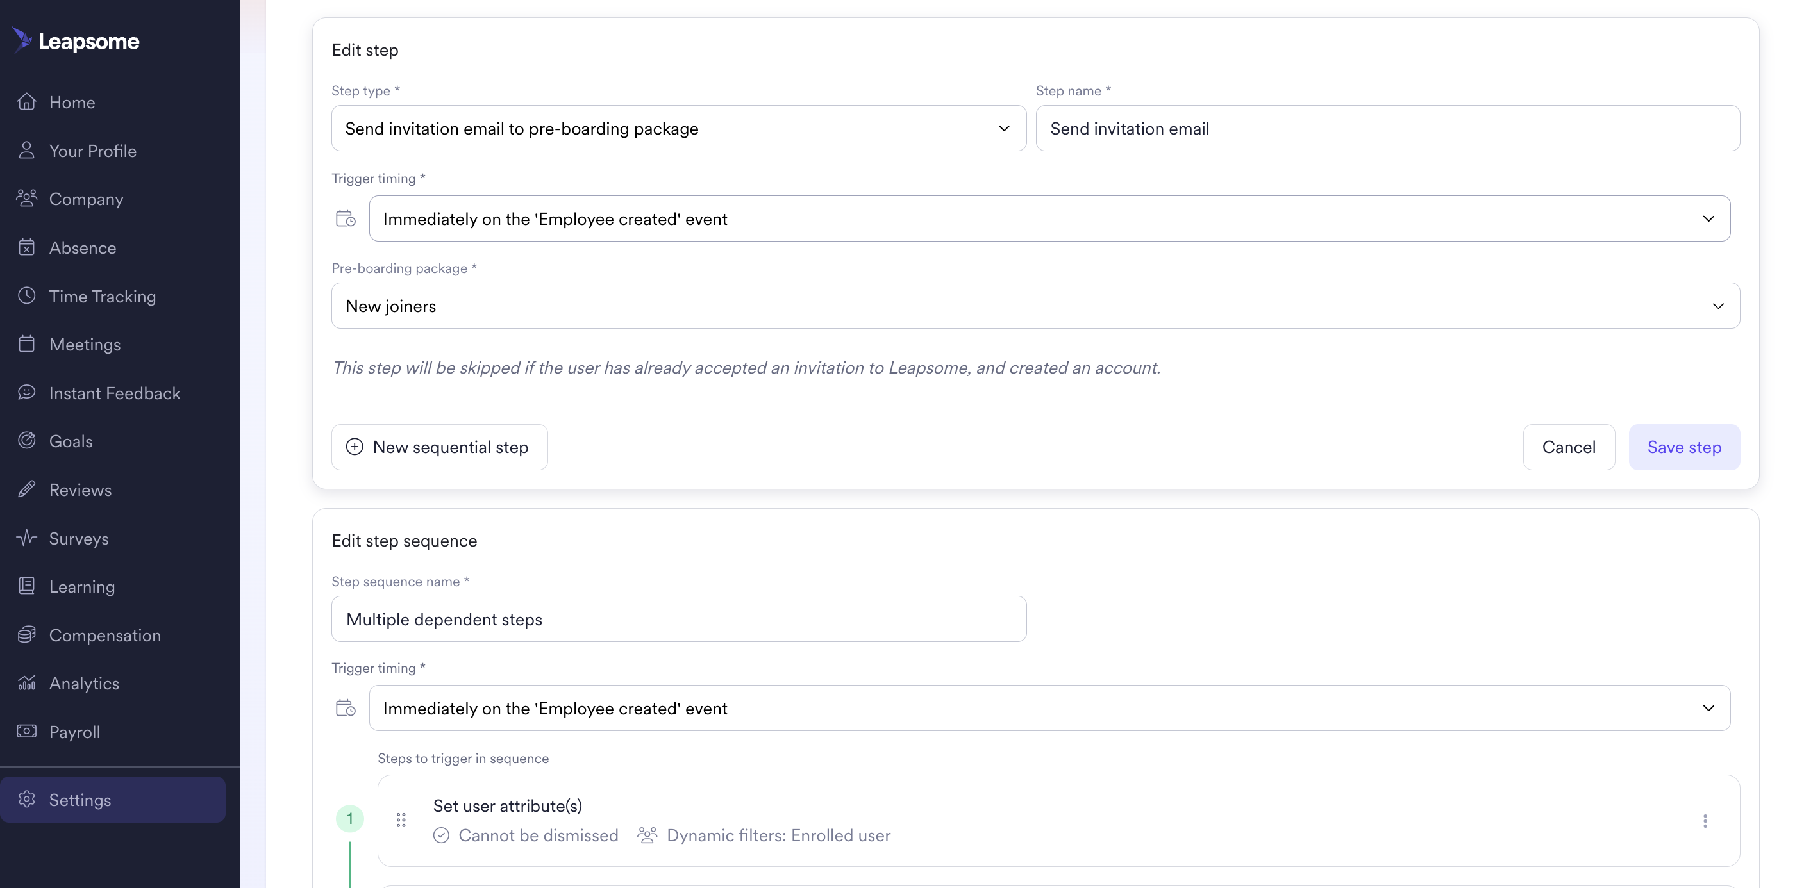1804x888 pixels.
Task: Click the Set user attribute(s) step title
Action: pyautogui.click(x=508, y=805)
